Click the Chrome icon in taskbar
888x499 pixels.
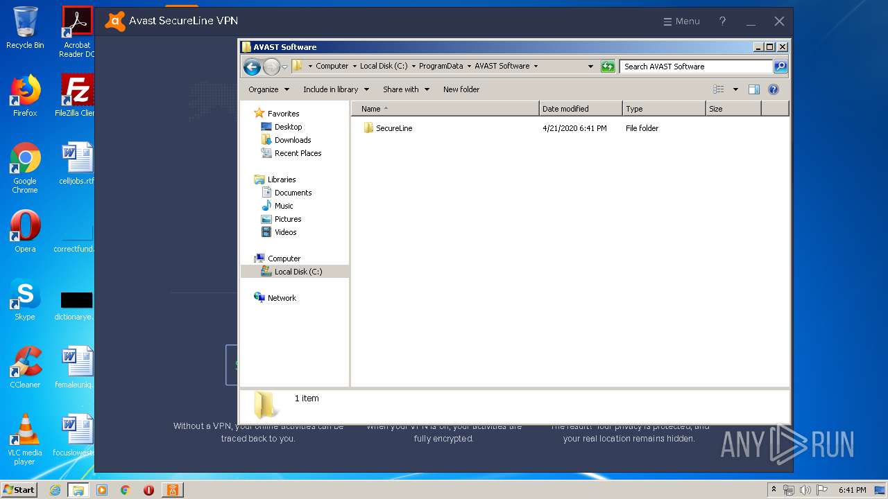click(126, 490)
